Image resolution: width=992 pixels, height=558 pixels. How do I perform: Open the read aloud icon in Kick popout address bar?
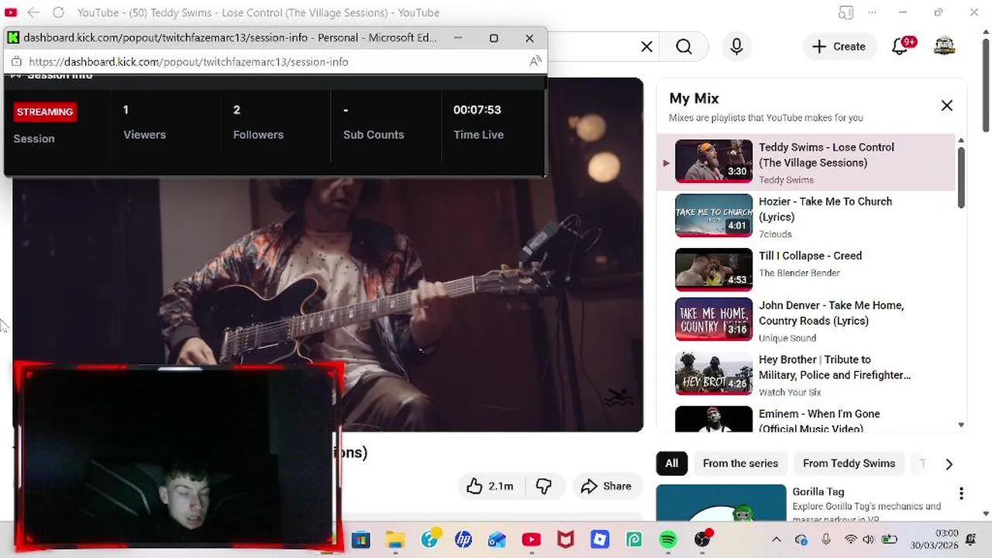coord(535,61)
